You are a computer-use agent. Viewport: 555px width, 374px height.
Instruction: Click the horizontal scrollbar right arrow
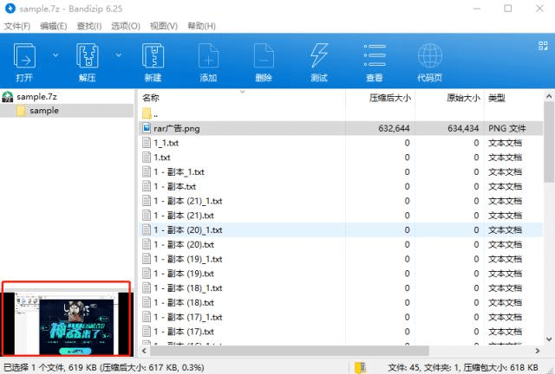point(538,351)
